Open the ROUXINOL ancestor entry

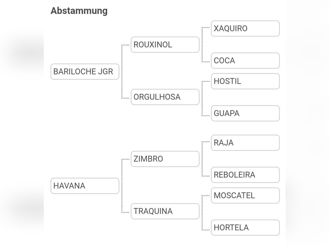165,45
